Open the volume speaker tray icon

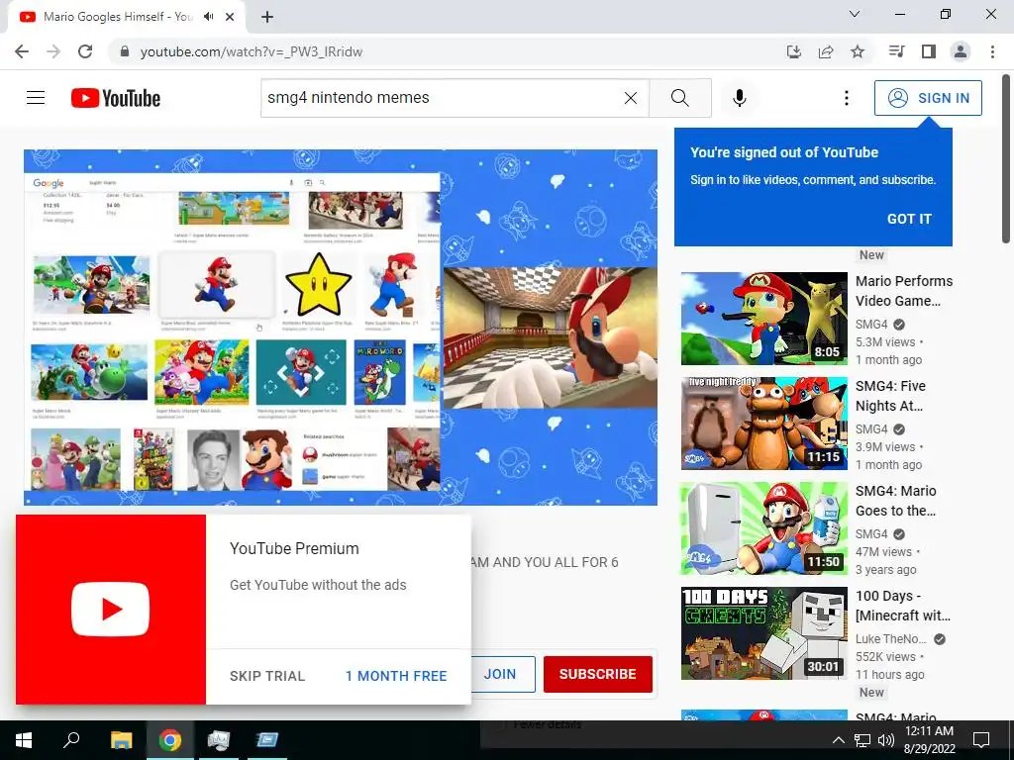886,740
